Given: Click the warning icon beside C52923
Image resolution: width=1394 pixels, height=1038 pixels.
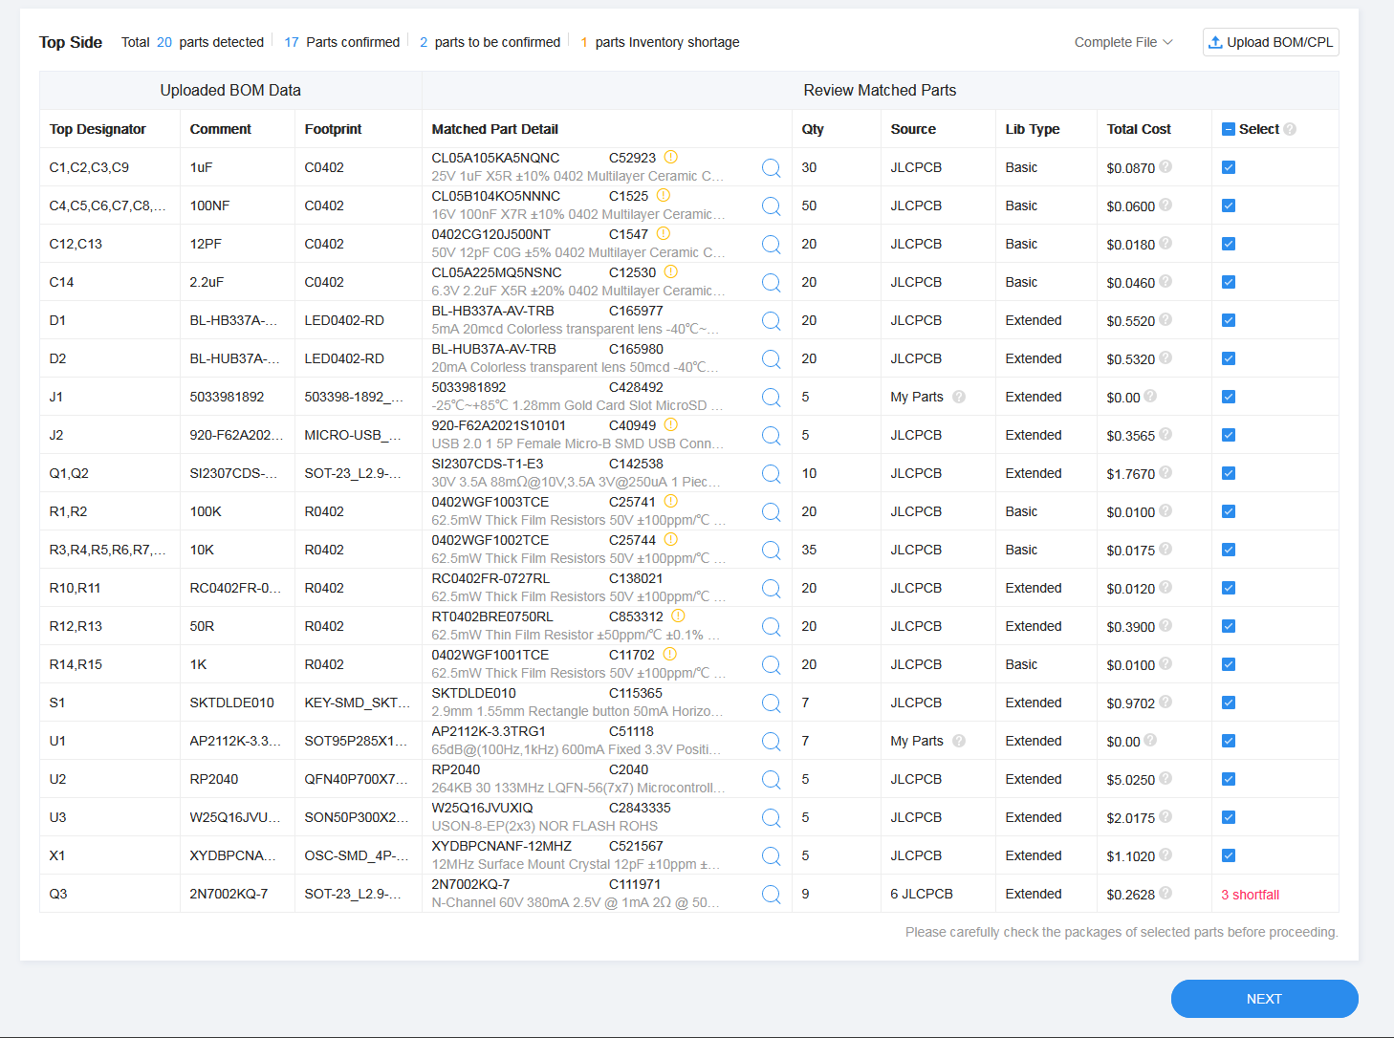Looking at the screenshot, I should [669, 156].
